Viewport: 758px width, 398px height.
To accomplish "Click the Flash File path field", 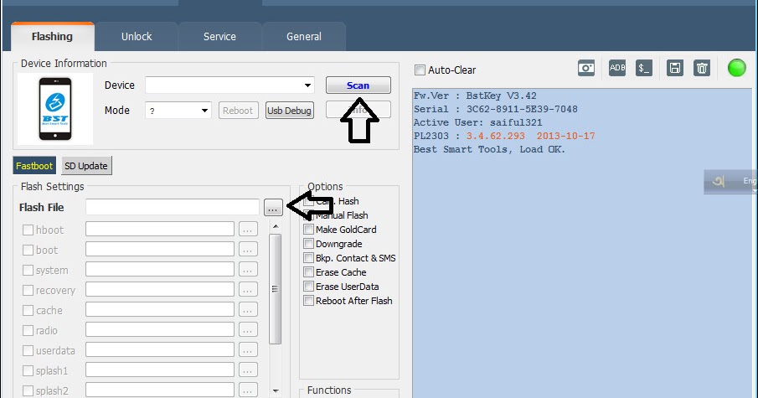I will [173, 207].
